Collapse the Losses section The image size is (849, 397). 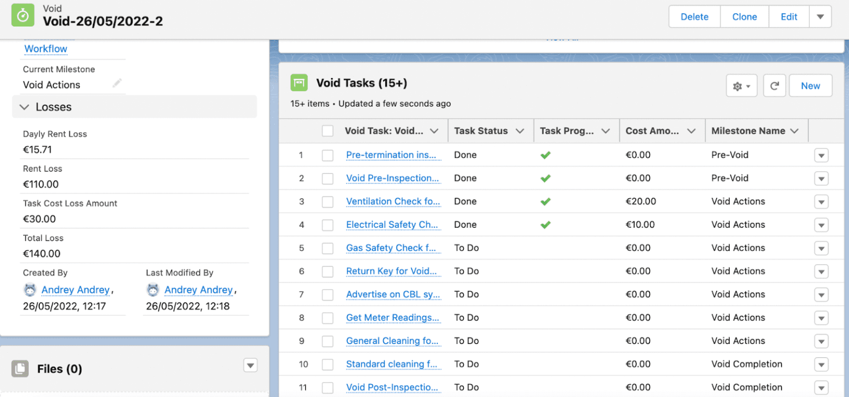pyautogui.click(x=24, y=107)
